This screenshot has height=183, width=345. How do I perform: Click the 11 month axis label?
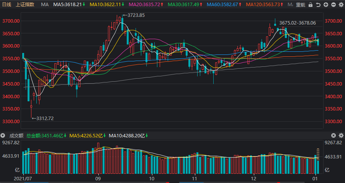(x=195, y=178)
